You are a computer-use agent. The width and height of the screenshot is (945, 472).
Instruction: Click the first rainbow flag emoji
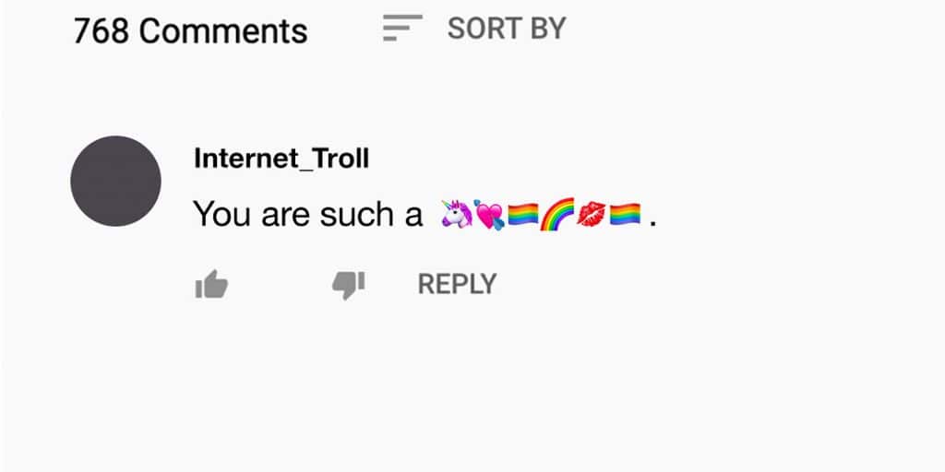coord(522,214)
